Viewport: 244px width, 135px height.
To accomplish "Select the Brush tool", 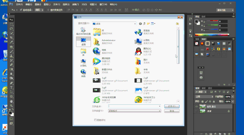I will coord(11,51).
